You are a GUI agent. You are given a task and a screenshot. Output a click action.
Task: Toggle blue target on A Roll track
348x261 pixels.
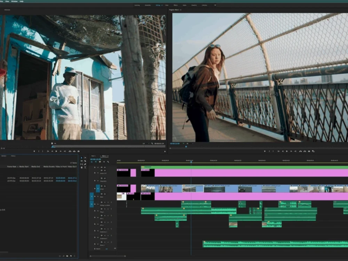[98, 188]
